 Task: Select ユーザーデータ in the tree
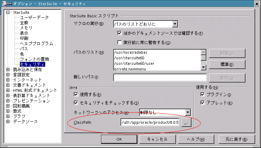(34, 17)
